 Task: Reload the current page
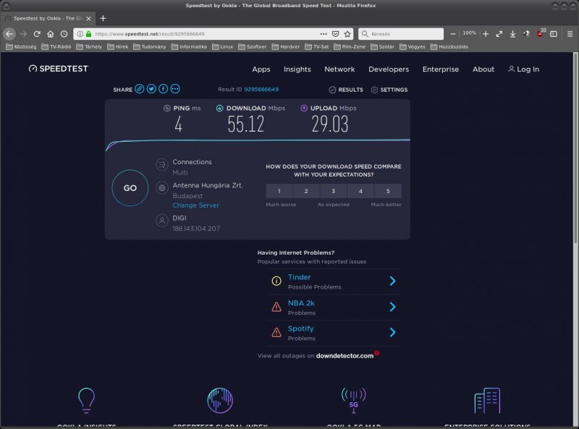click(x=37, y=34)
